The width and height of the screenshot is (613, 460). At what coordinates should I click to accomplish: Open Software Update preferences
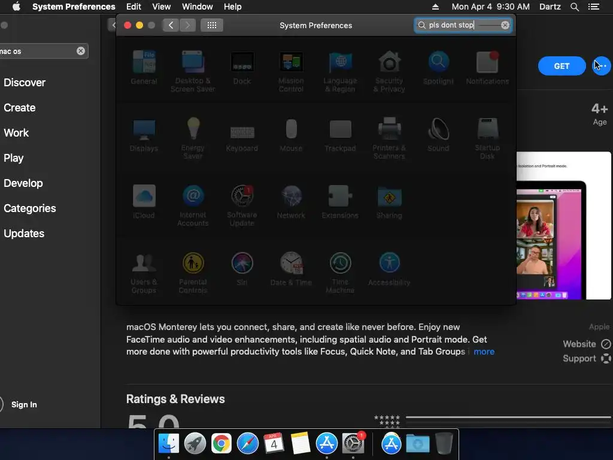[242, 205]
